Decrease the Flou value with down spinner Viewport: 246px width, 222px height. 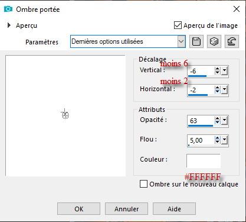pos(217,142)
